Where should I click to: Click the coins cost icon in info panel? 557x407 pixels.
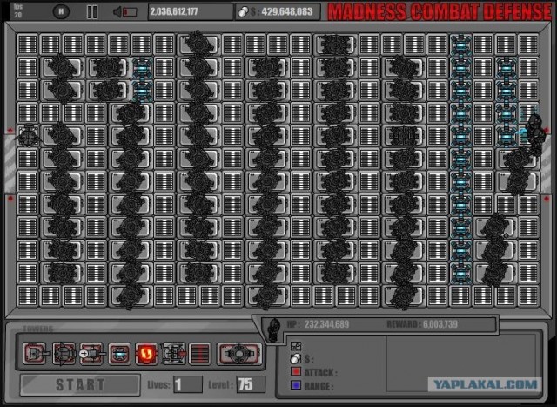296,358
